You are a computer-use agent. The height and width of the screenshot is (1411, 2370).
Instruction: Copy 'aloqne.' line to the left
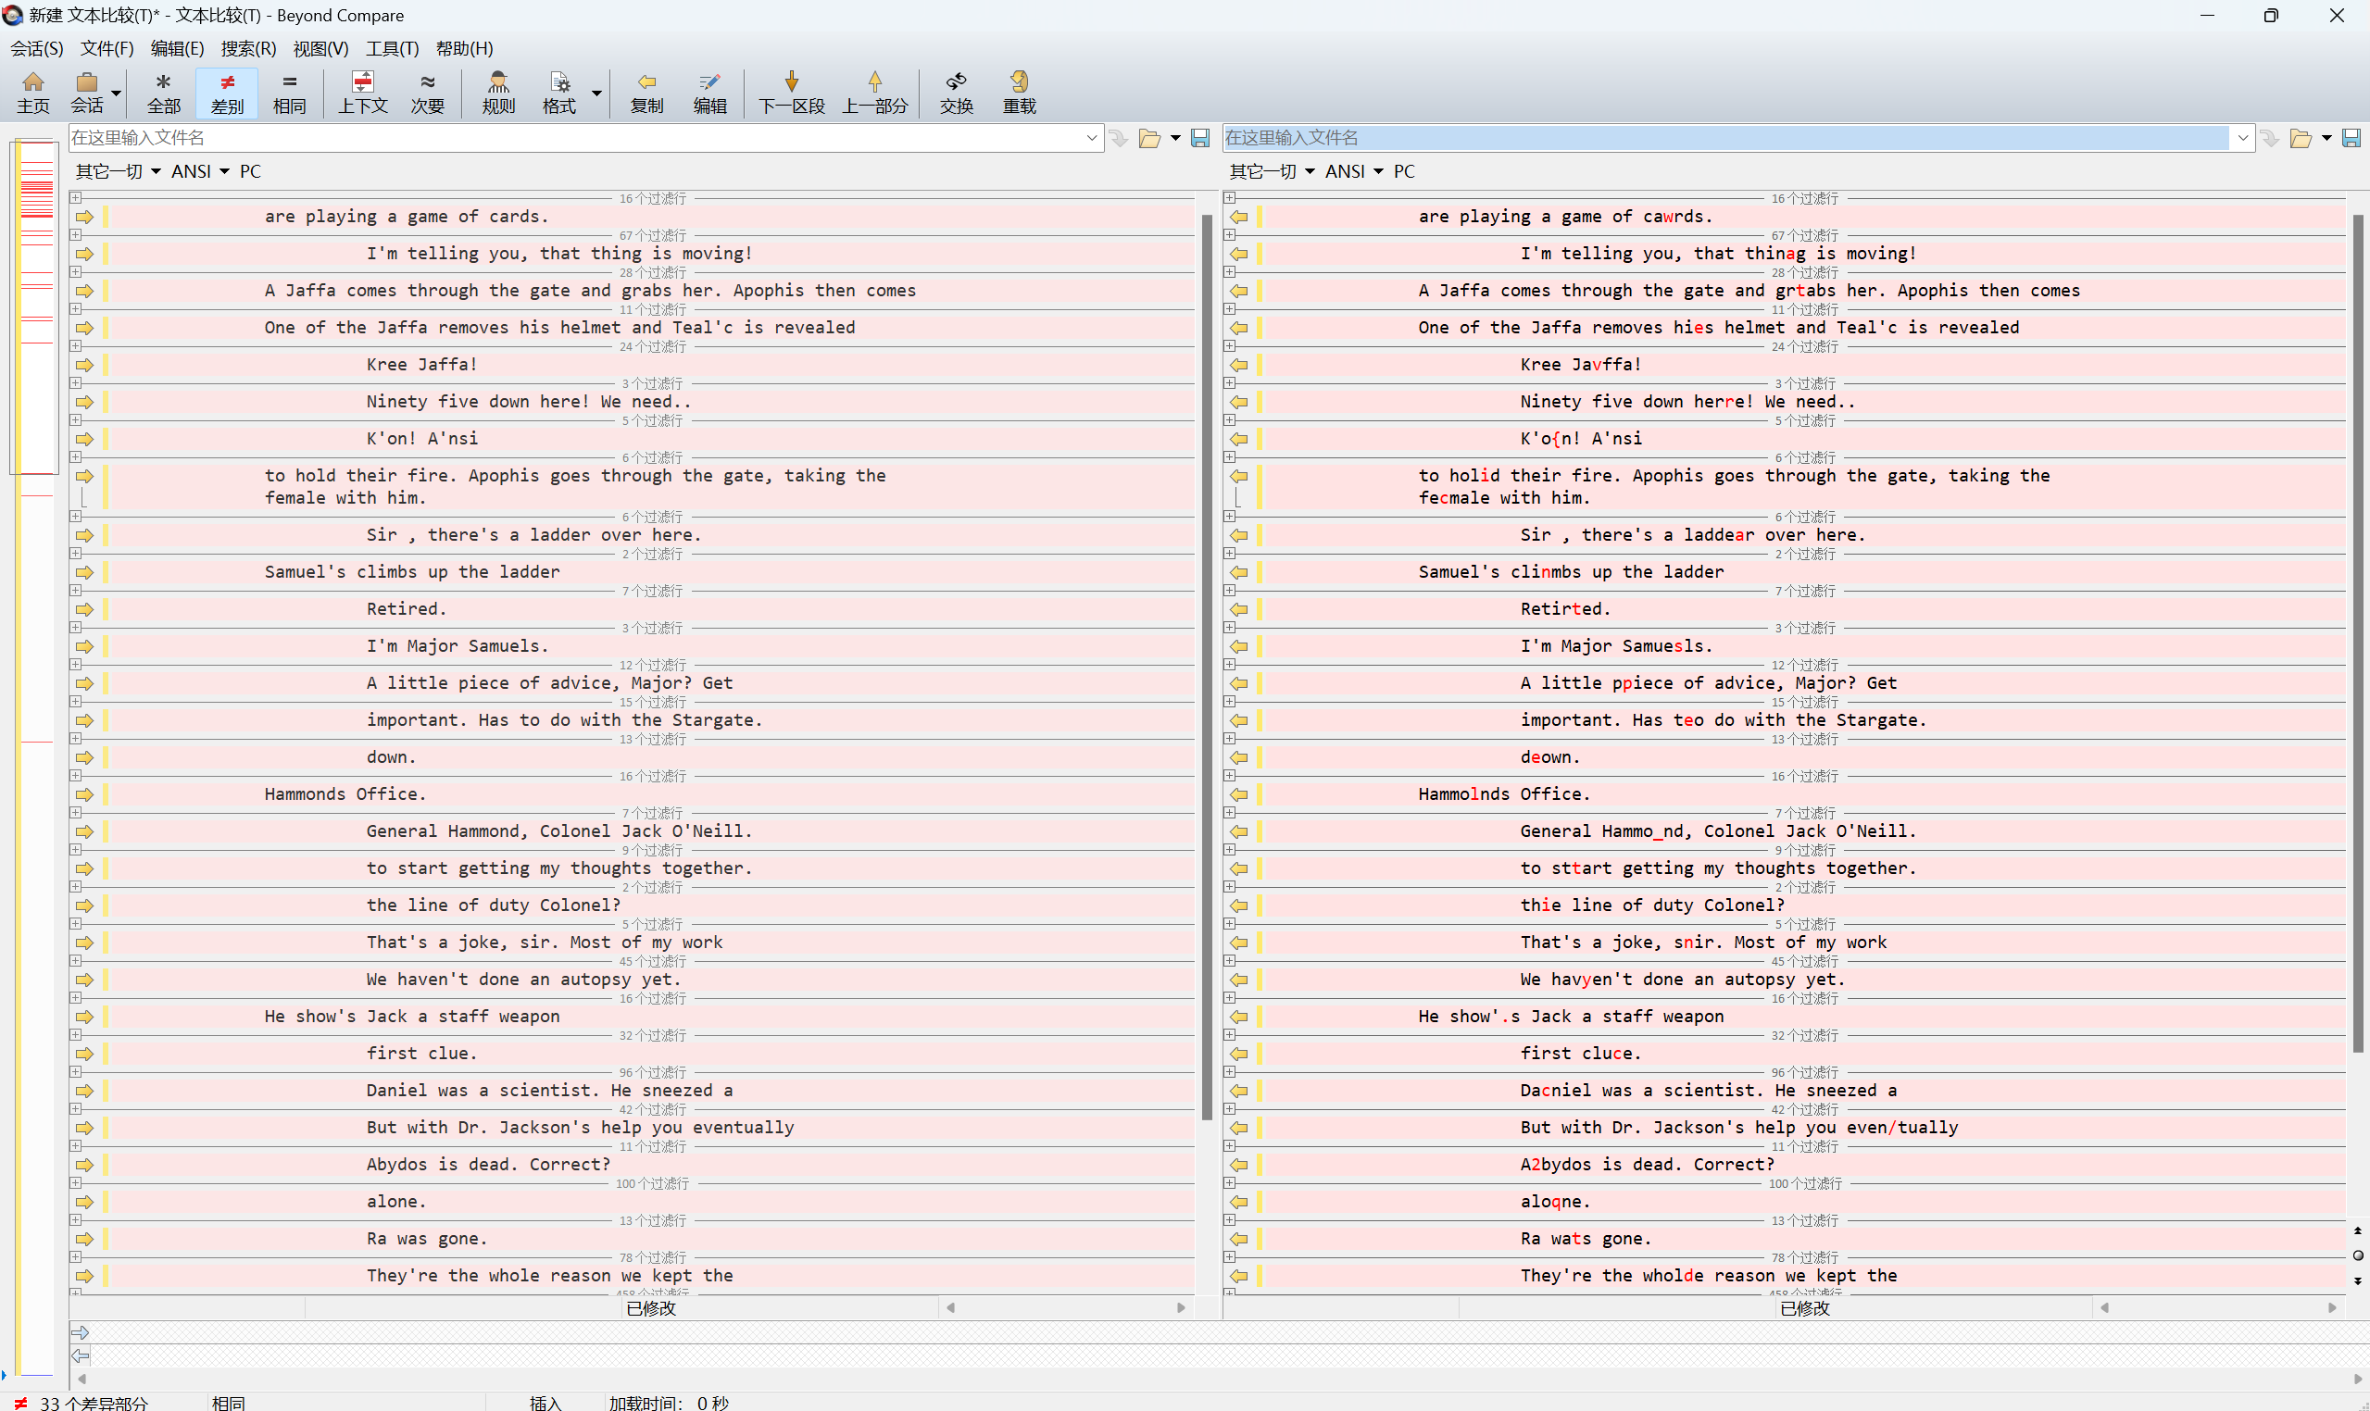(1238, 1202)
